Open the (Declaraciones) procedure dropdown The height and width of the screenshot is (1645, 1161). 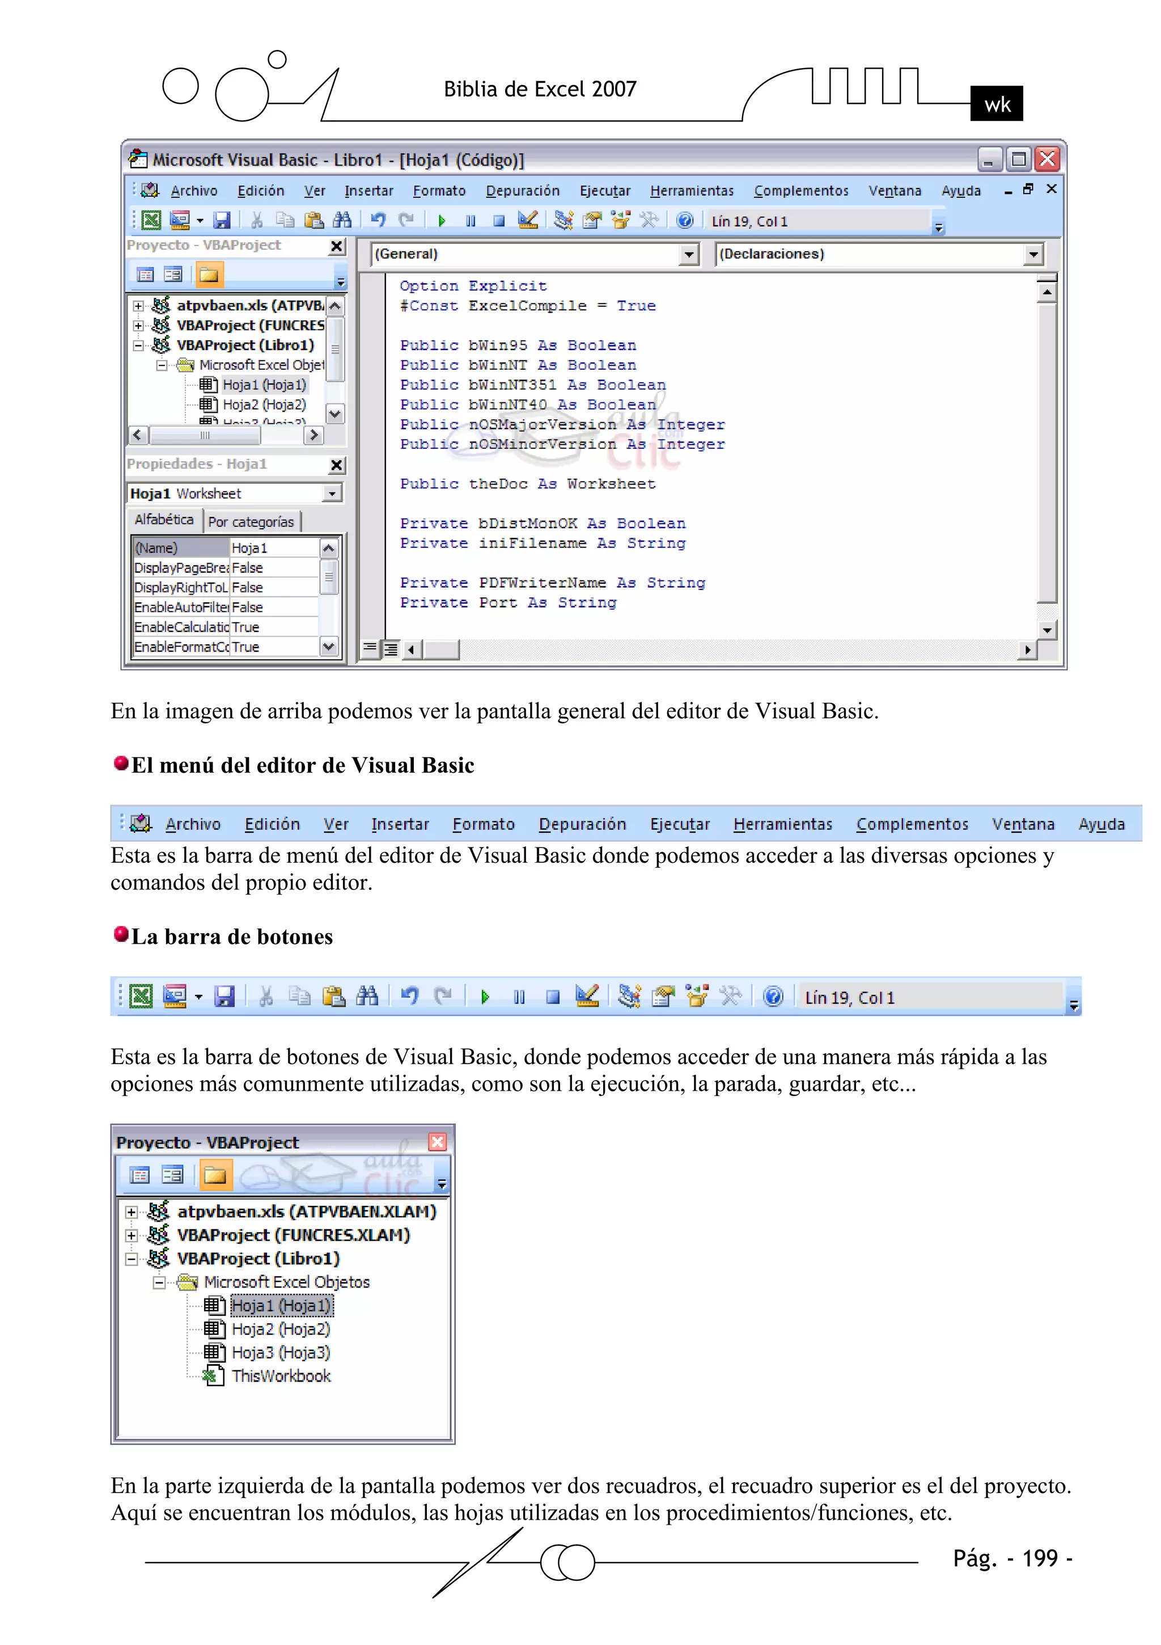tap(1033, 254)
